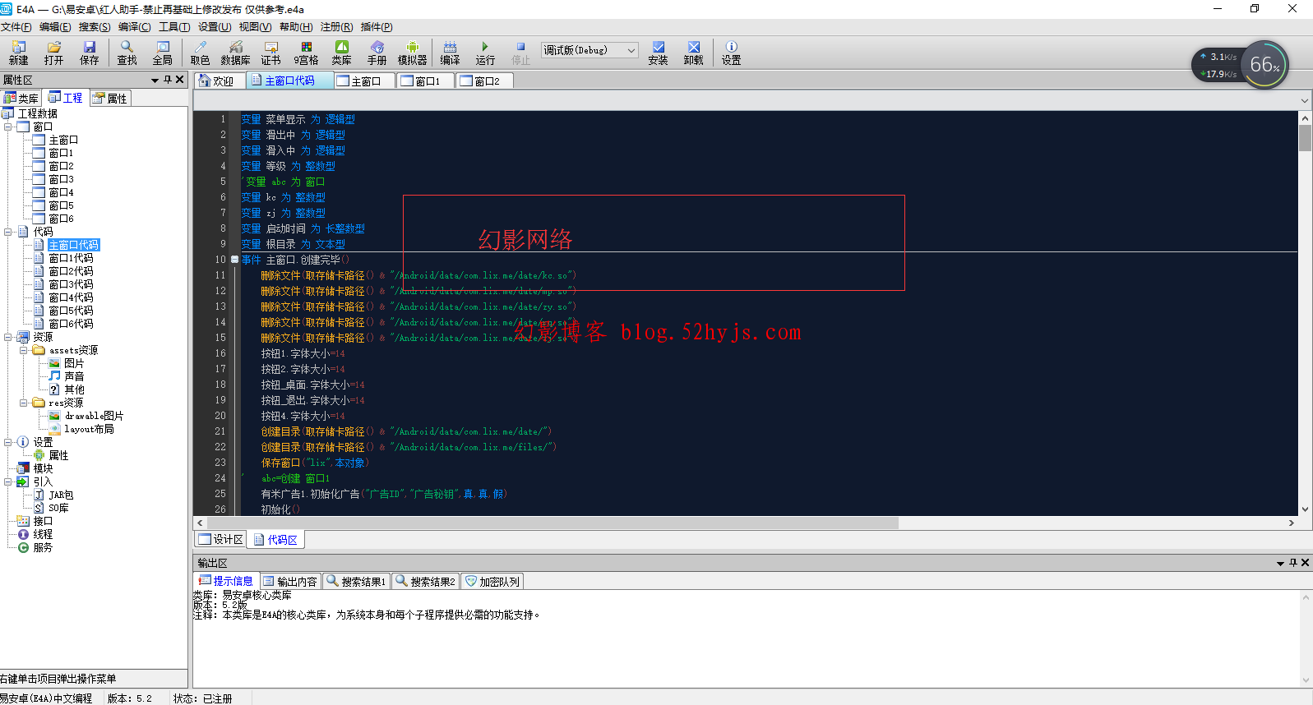Click the 编译 compile icon
The image size is (1313, 705).
[450, 53]
